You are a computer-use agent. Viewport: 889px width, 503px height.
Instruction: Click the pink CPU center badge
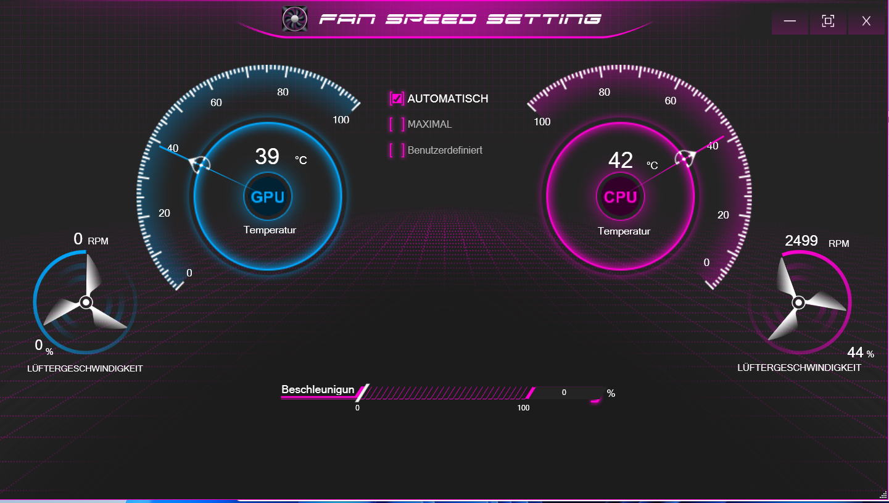[x=620, y=197]
